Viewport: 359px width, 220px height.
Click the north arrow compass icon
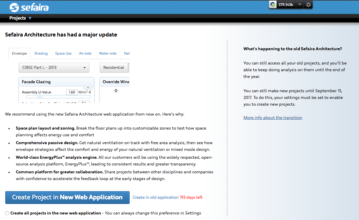click(116, 91)
